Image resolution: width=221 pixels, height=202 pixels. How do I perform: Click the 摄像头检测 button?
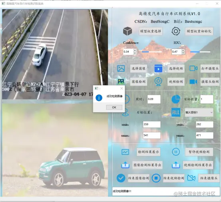coord(210,82)
